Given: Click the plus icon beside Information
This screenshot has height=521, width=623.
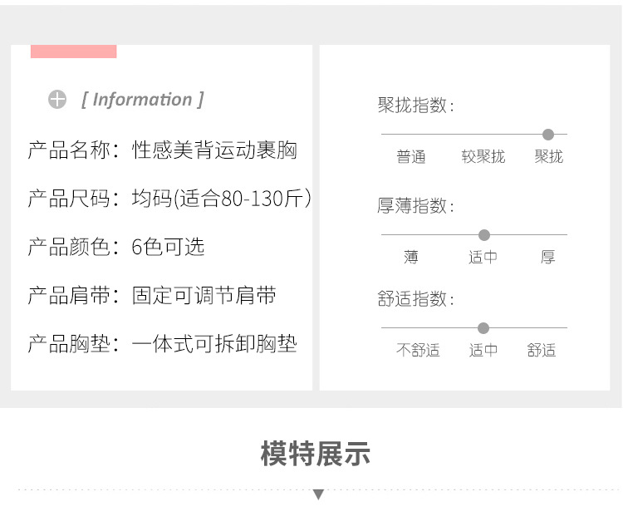Looking at the screenshot, I should [56, 100].
